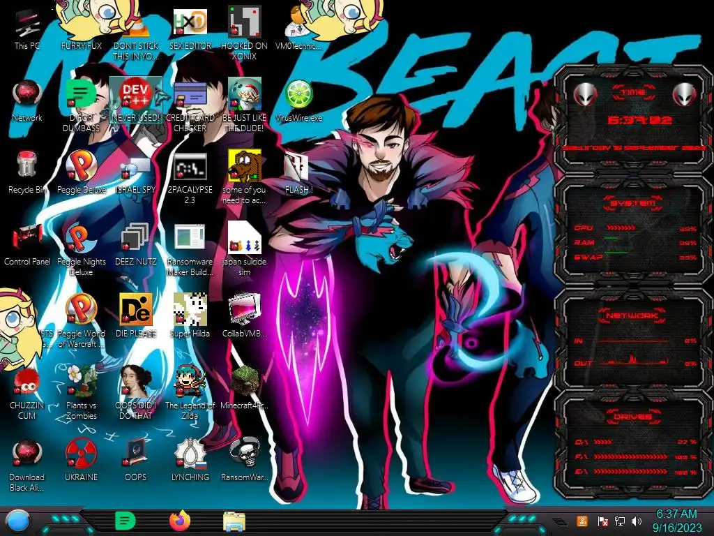Click the CPU usage bar in SYSTEM widget
The height and width of the screenshot is (536, 714).
(621, 228)
